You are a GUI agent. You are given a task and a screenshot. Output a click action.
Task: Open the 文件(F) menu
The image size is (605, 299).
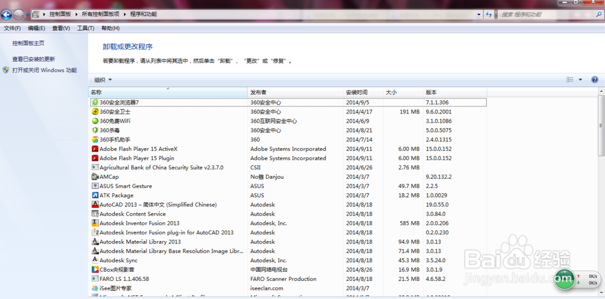pos(12,28)
